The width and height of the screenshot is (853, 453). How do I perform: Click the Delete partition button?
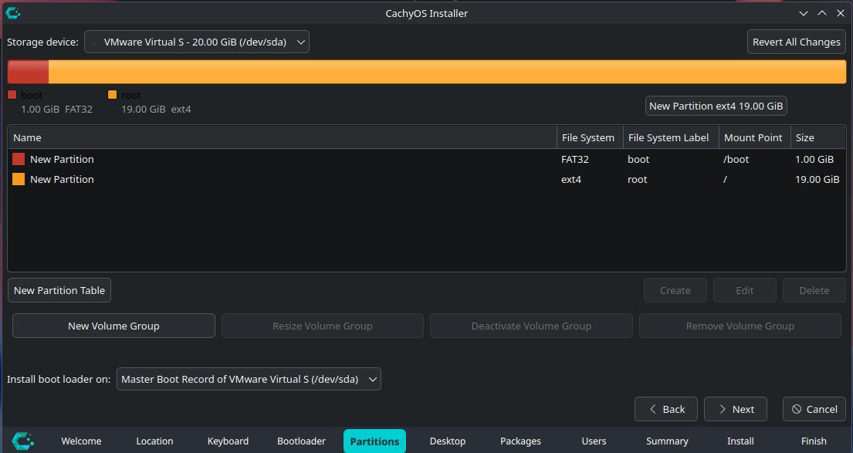814,290
